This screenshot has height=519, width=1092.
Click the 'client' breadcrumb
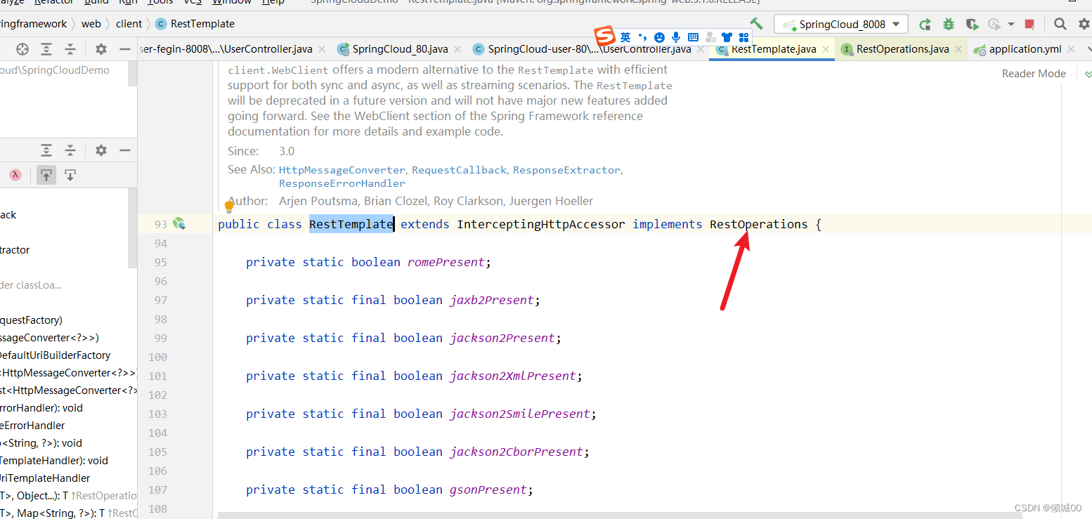click(129, 24)
